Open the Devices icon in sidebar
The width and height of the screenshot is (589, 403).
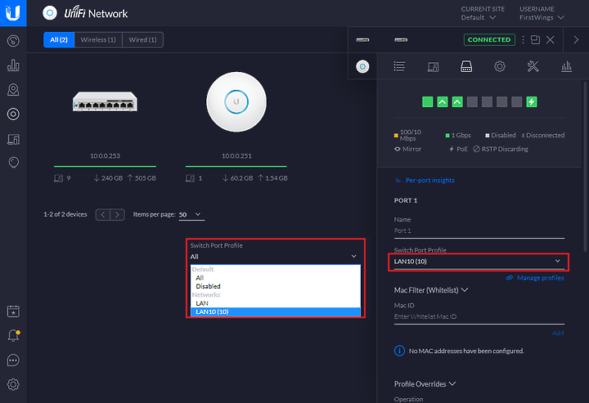13,114
